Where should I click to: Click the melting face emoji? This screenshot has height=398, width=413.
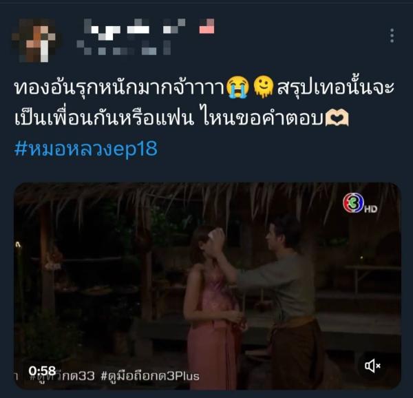coord(264,87)
